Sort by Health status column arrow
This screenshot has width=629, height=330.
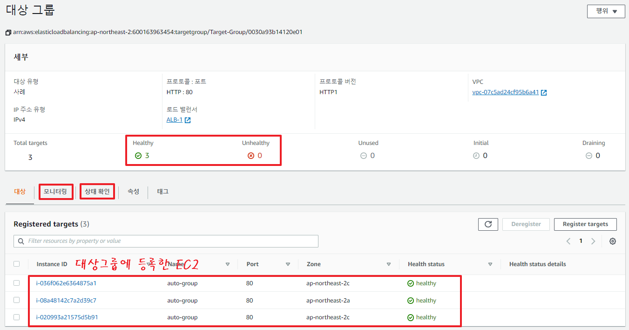490,264
